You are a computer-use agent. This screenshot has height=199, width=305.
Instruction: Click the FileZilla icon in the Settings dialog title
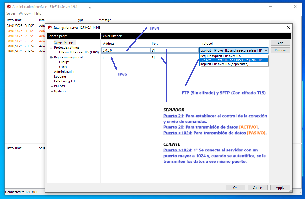coord(50,27)
